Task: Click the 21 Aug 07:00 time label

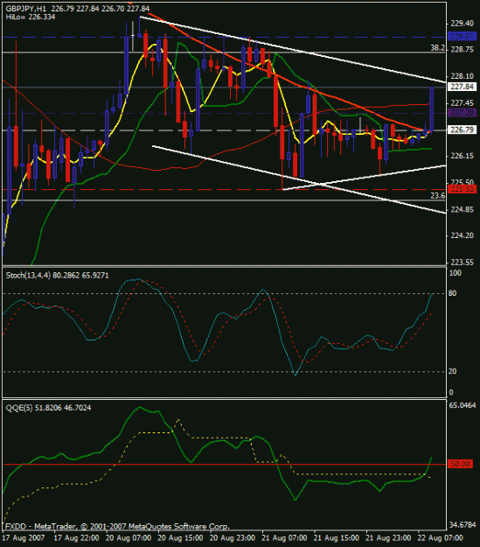Action: point(284,538)
